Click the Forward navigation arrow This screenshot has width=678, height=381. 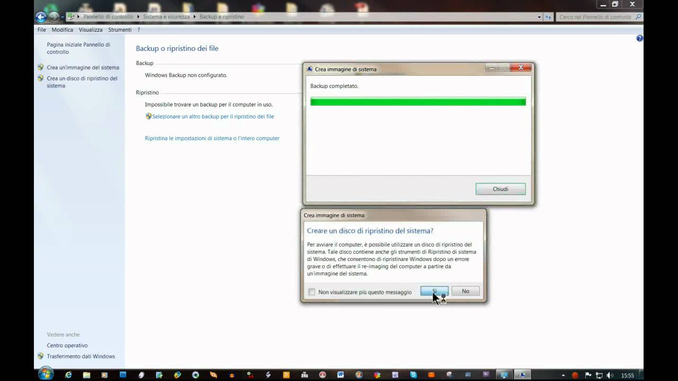53,16
